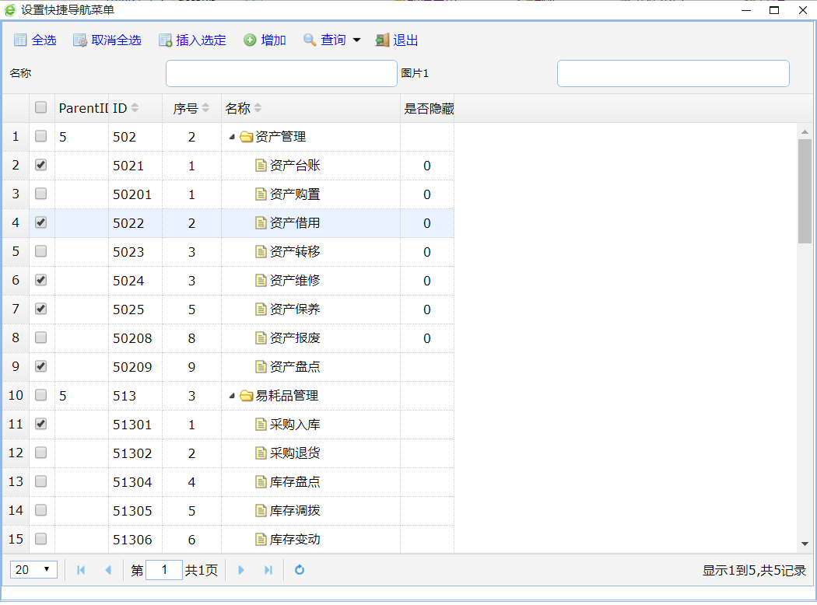Uncheck the 资产台账 row checkbox
The height and width of the screenshot is (605, 817).
(41, 165)
